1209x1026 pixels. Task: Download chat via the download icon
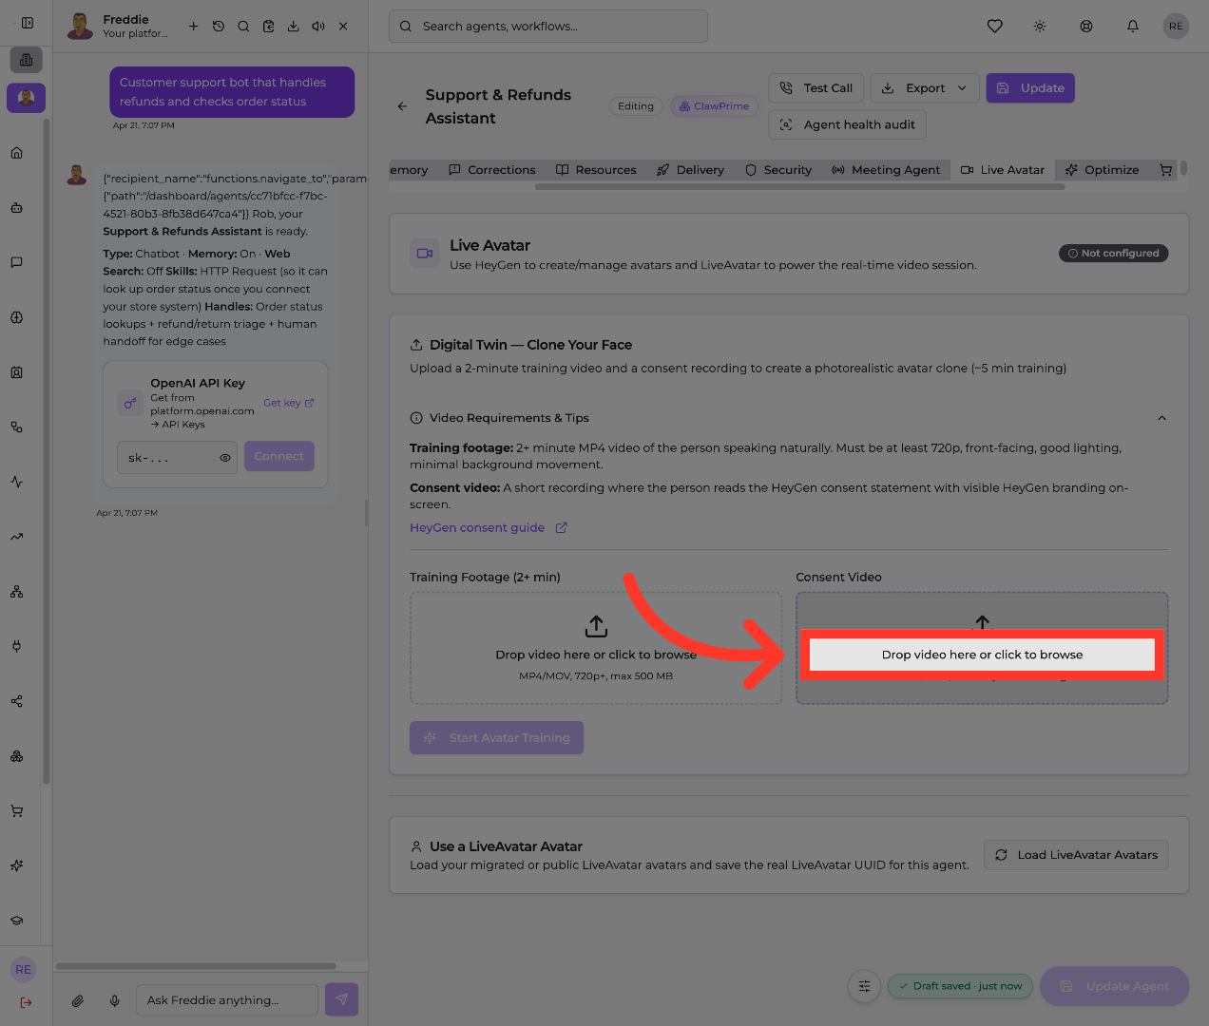pos(293,27)
